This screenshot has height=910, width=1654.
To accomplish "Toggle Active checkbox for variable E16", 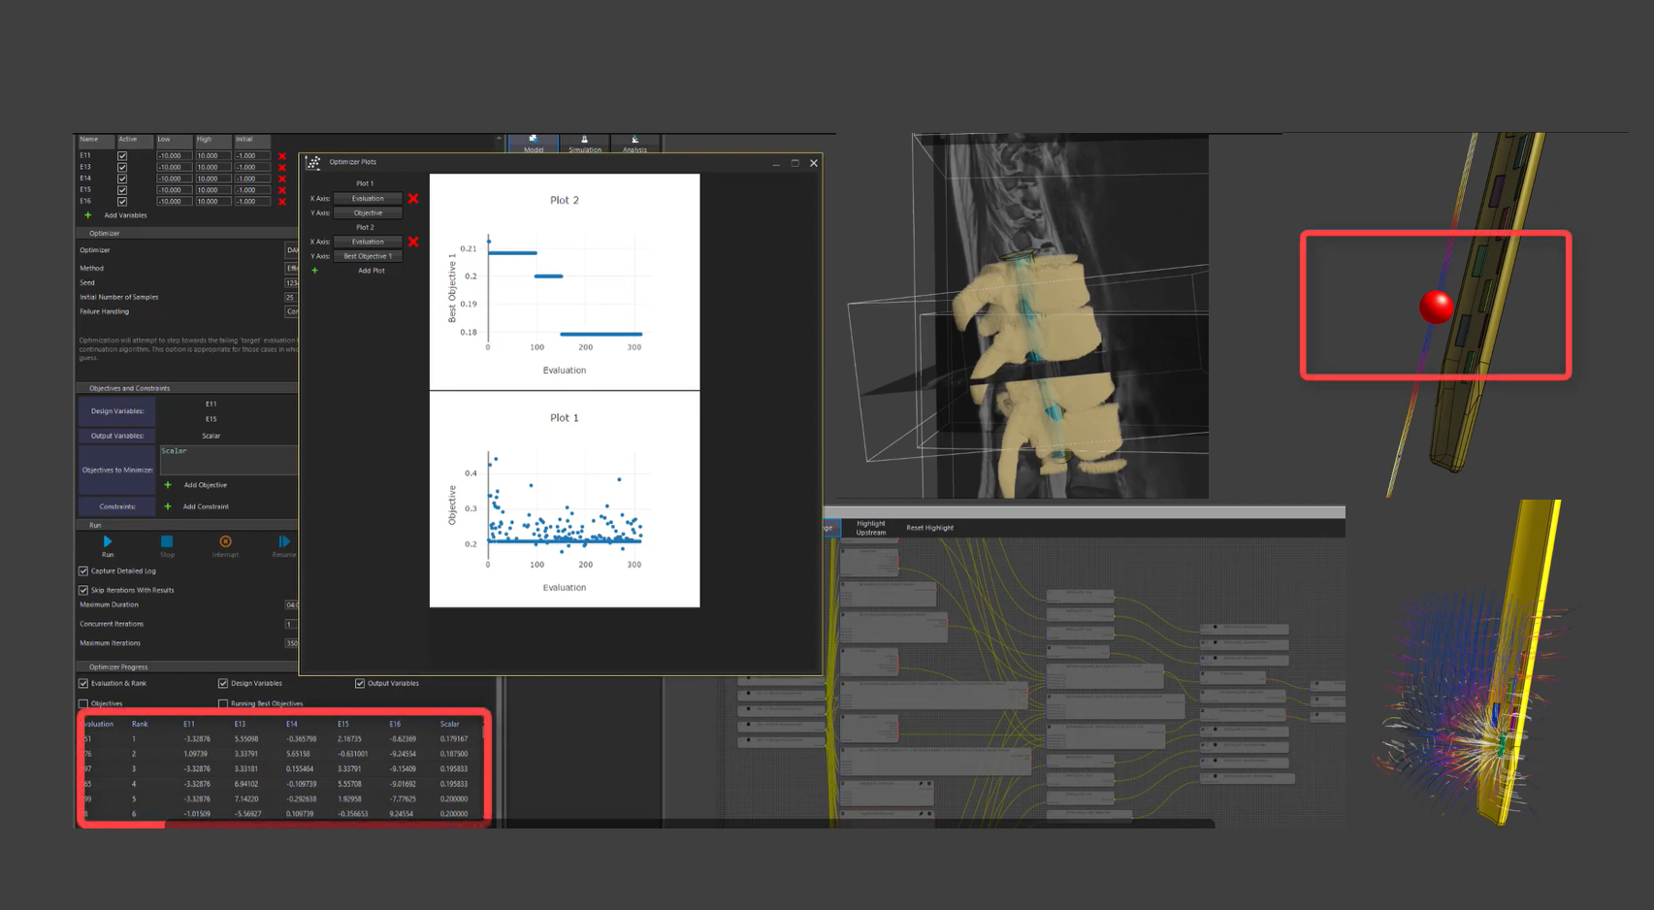I will click(x=122, y=202).
